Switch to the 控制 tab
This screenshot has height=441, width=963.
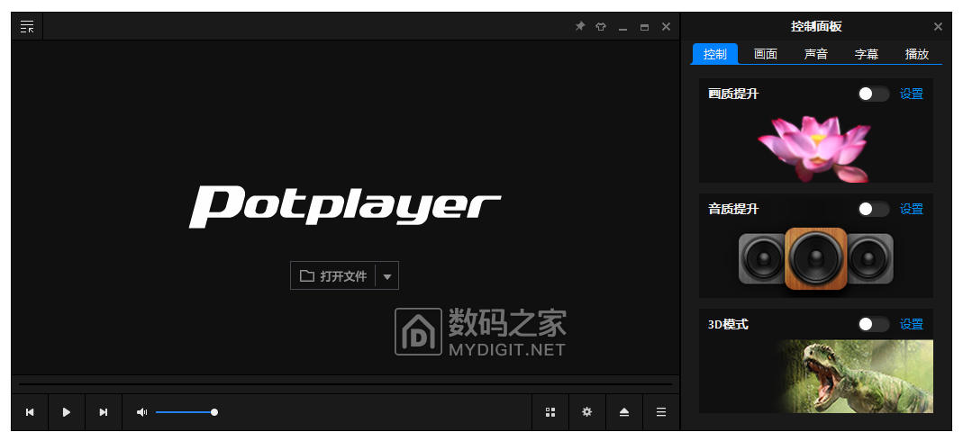715,54
